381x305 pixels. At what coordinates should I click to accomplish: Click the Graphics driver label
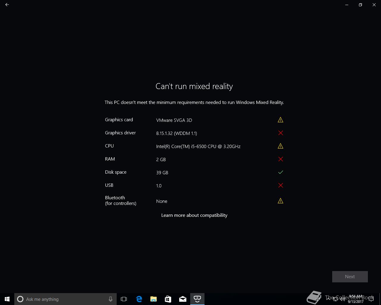click(x=120, y=133)
